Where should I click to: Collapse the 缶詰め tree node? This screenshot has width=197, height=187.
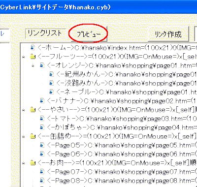point(24,137)
